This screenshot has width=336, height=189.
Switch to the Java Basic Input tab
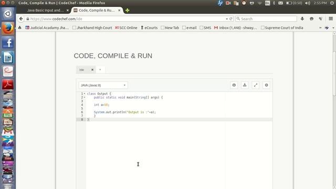click(45, 10)
